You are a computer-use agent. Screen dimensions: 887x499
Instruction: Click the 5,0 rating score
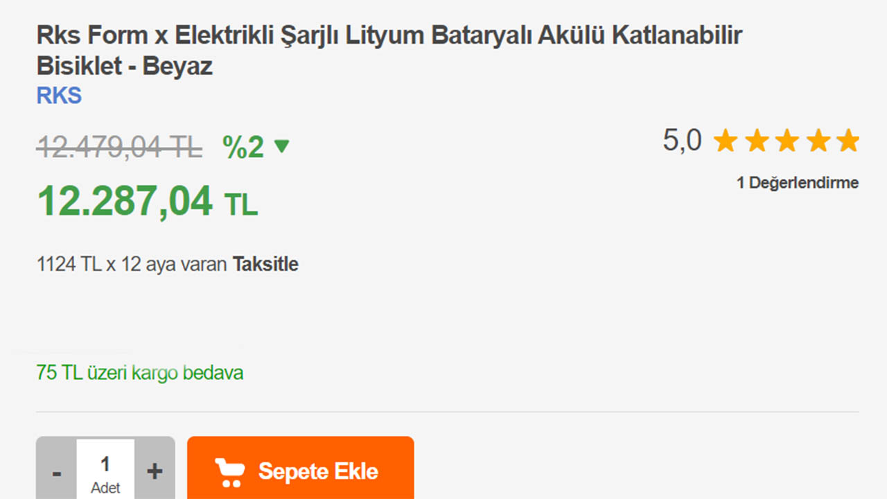[x=682, y=139]
